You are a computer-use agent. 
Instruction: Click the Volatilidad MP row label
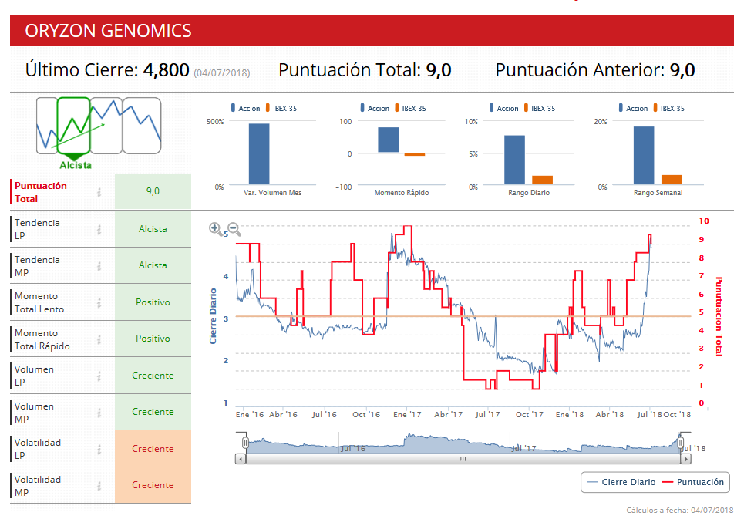click(x=38, y=486)
